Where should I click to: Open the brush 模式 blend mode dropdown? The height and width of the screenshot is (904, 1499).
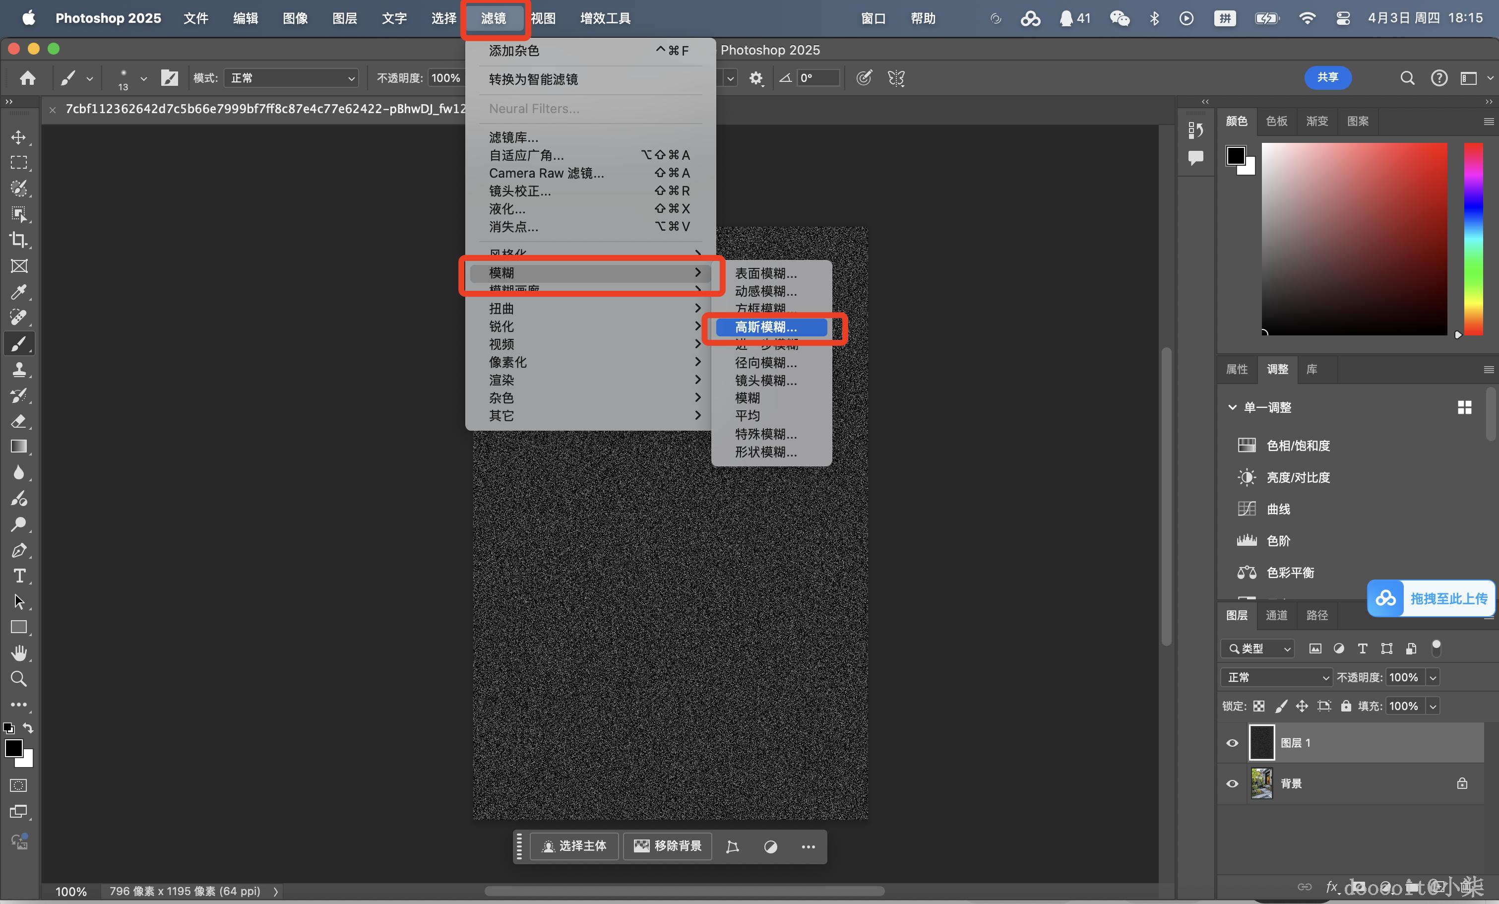coord(291,78)
